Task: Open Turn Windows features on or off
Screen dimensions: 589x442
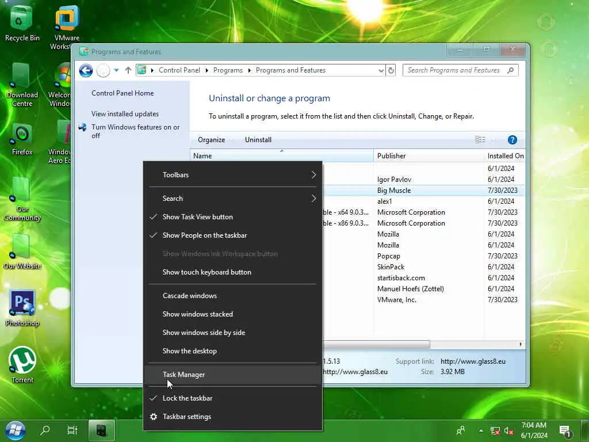Action: 135,131
